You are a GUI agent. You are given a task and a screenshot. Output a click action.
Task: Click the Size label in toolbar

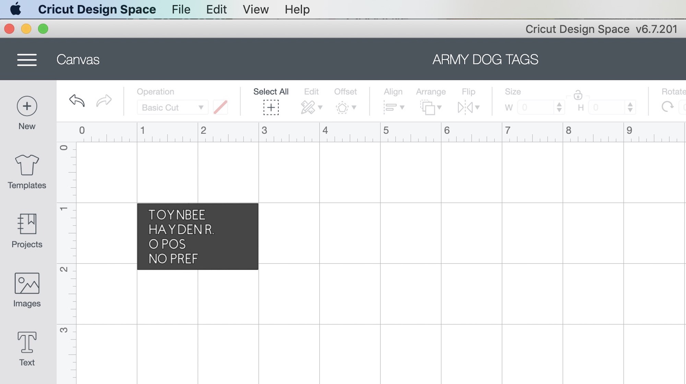pos(513,92)
